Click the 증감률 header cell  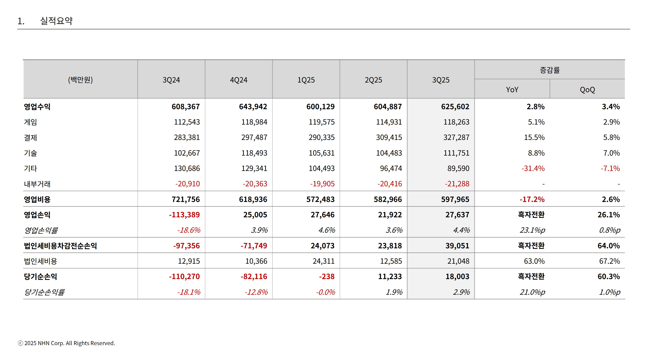pos(549,70)
